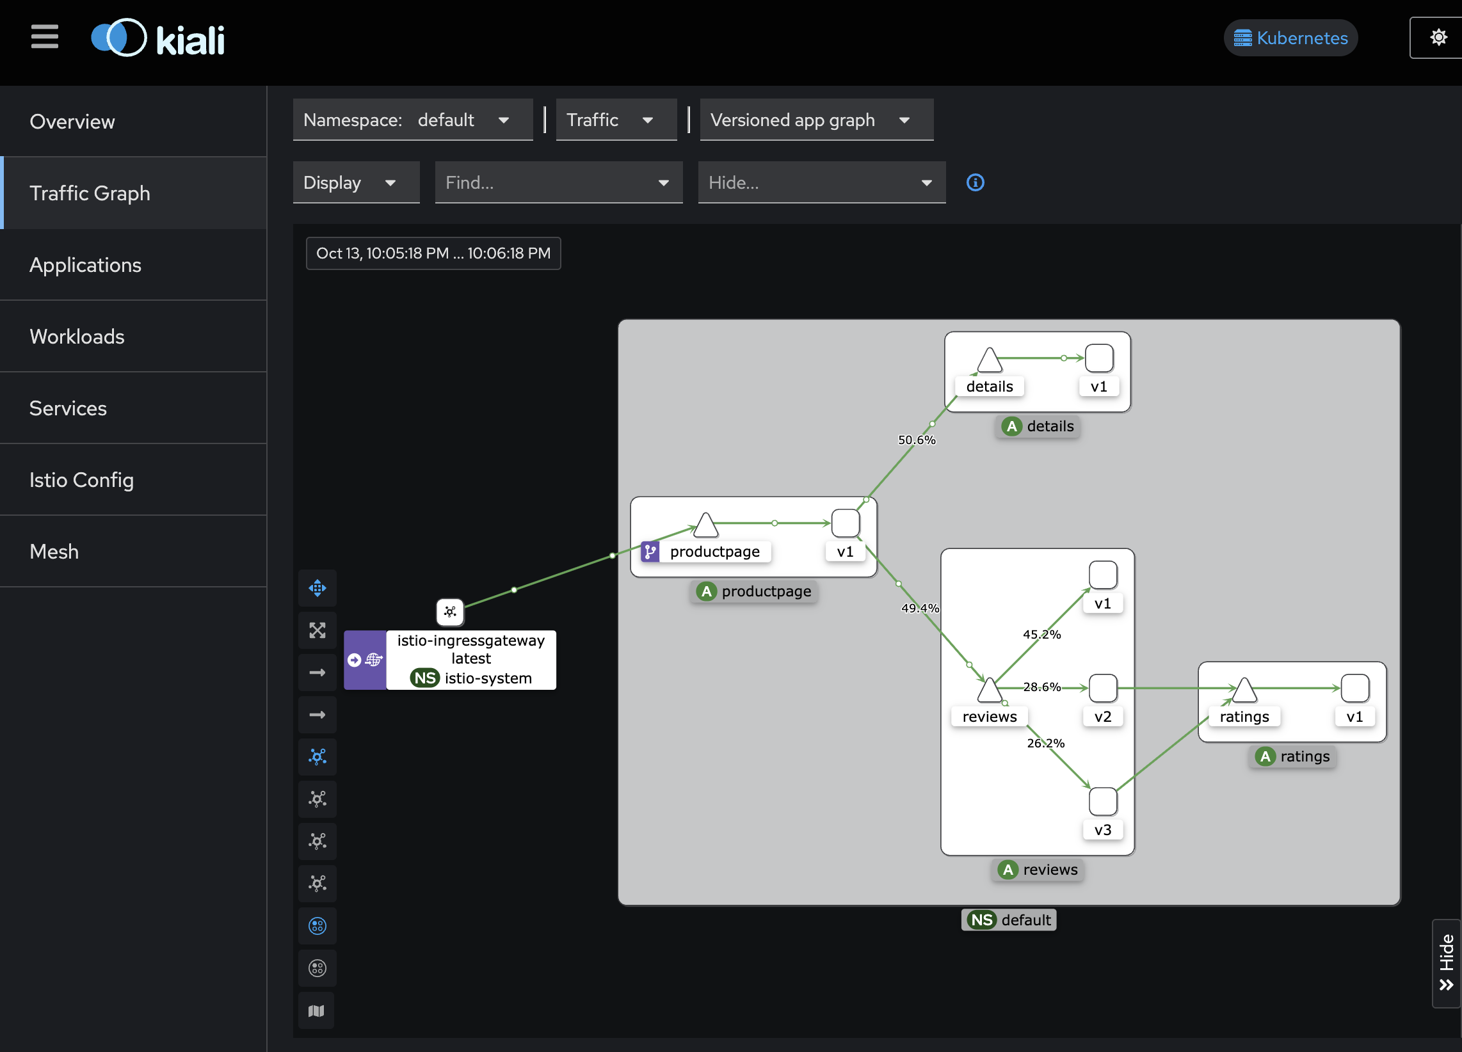Open the graph legend map icon
This screenshot has width=1462, height=1052.
pyautogui.click(x=316, y=1011)
